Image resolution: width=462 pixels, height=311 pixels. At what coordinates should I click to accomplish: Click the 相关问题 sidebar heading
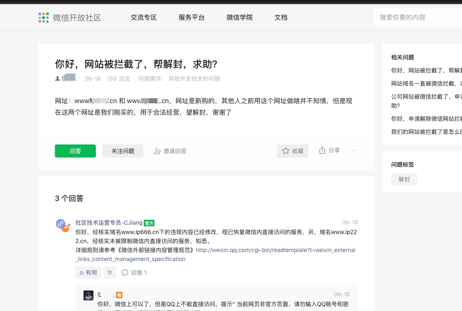[x=403, y=57]
